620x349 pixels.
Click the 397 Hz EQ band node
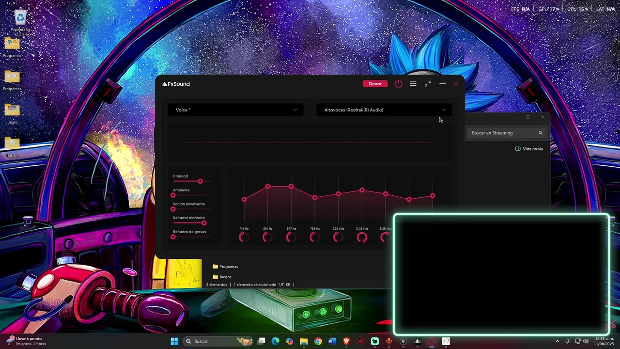pyautogui.click(x=291, y=187)
